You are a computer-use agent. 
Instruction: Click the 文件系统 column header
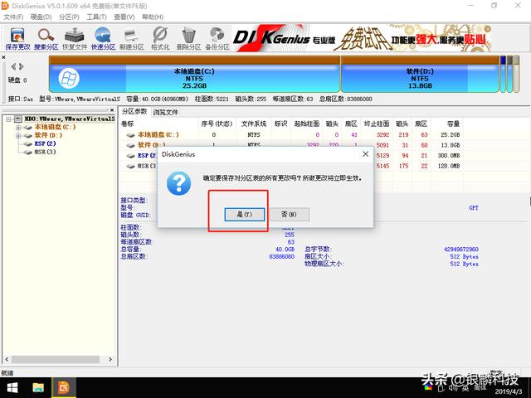(x=254, y=124)
